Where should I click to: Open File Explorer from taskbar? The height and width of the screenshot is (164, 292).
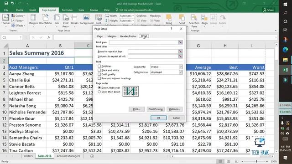(285, 60)
